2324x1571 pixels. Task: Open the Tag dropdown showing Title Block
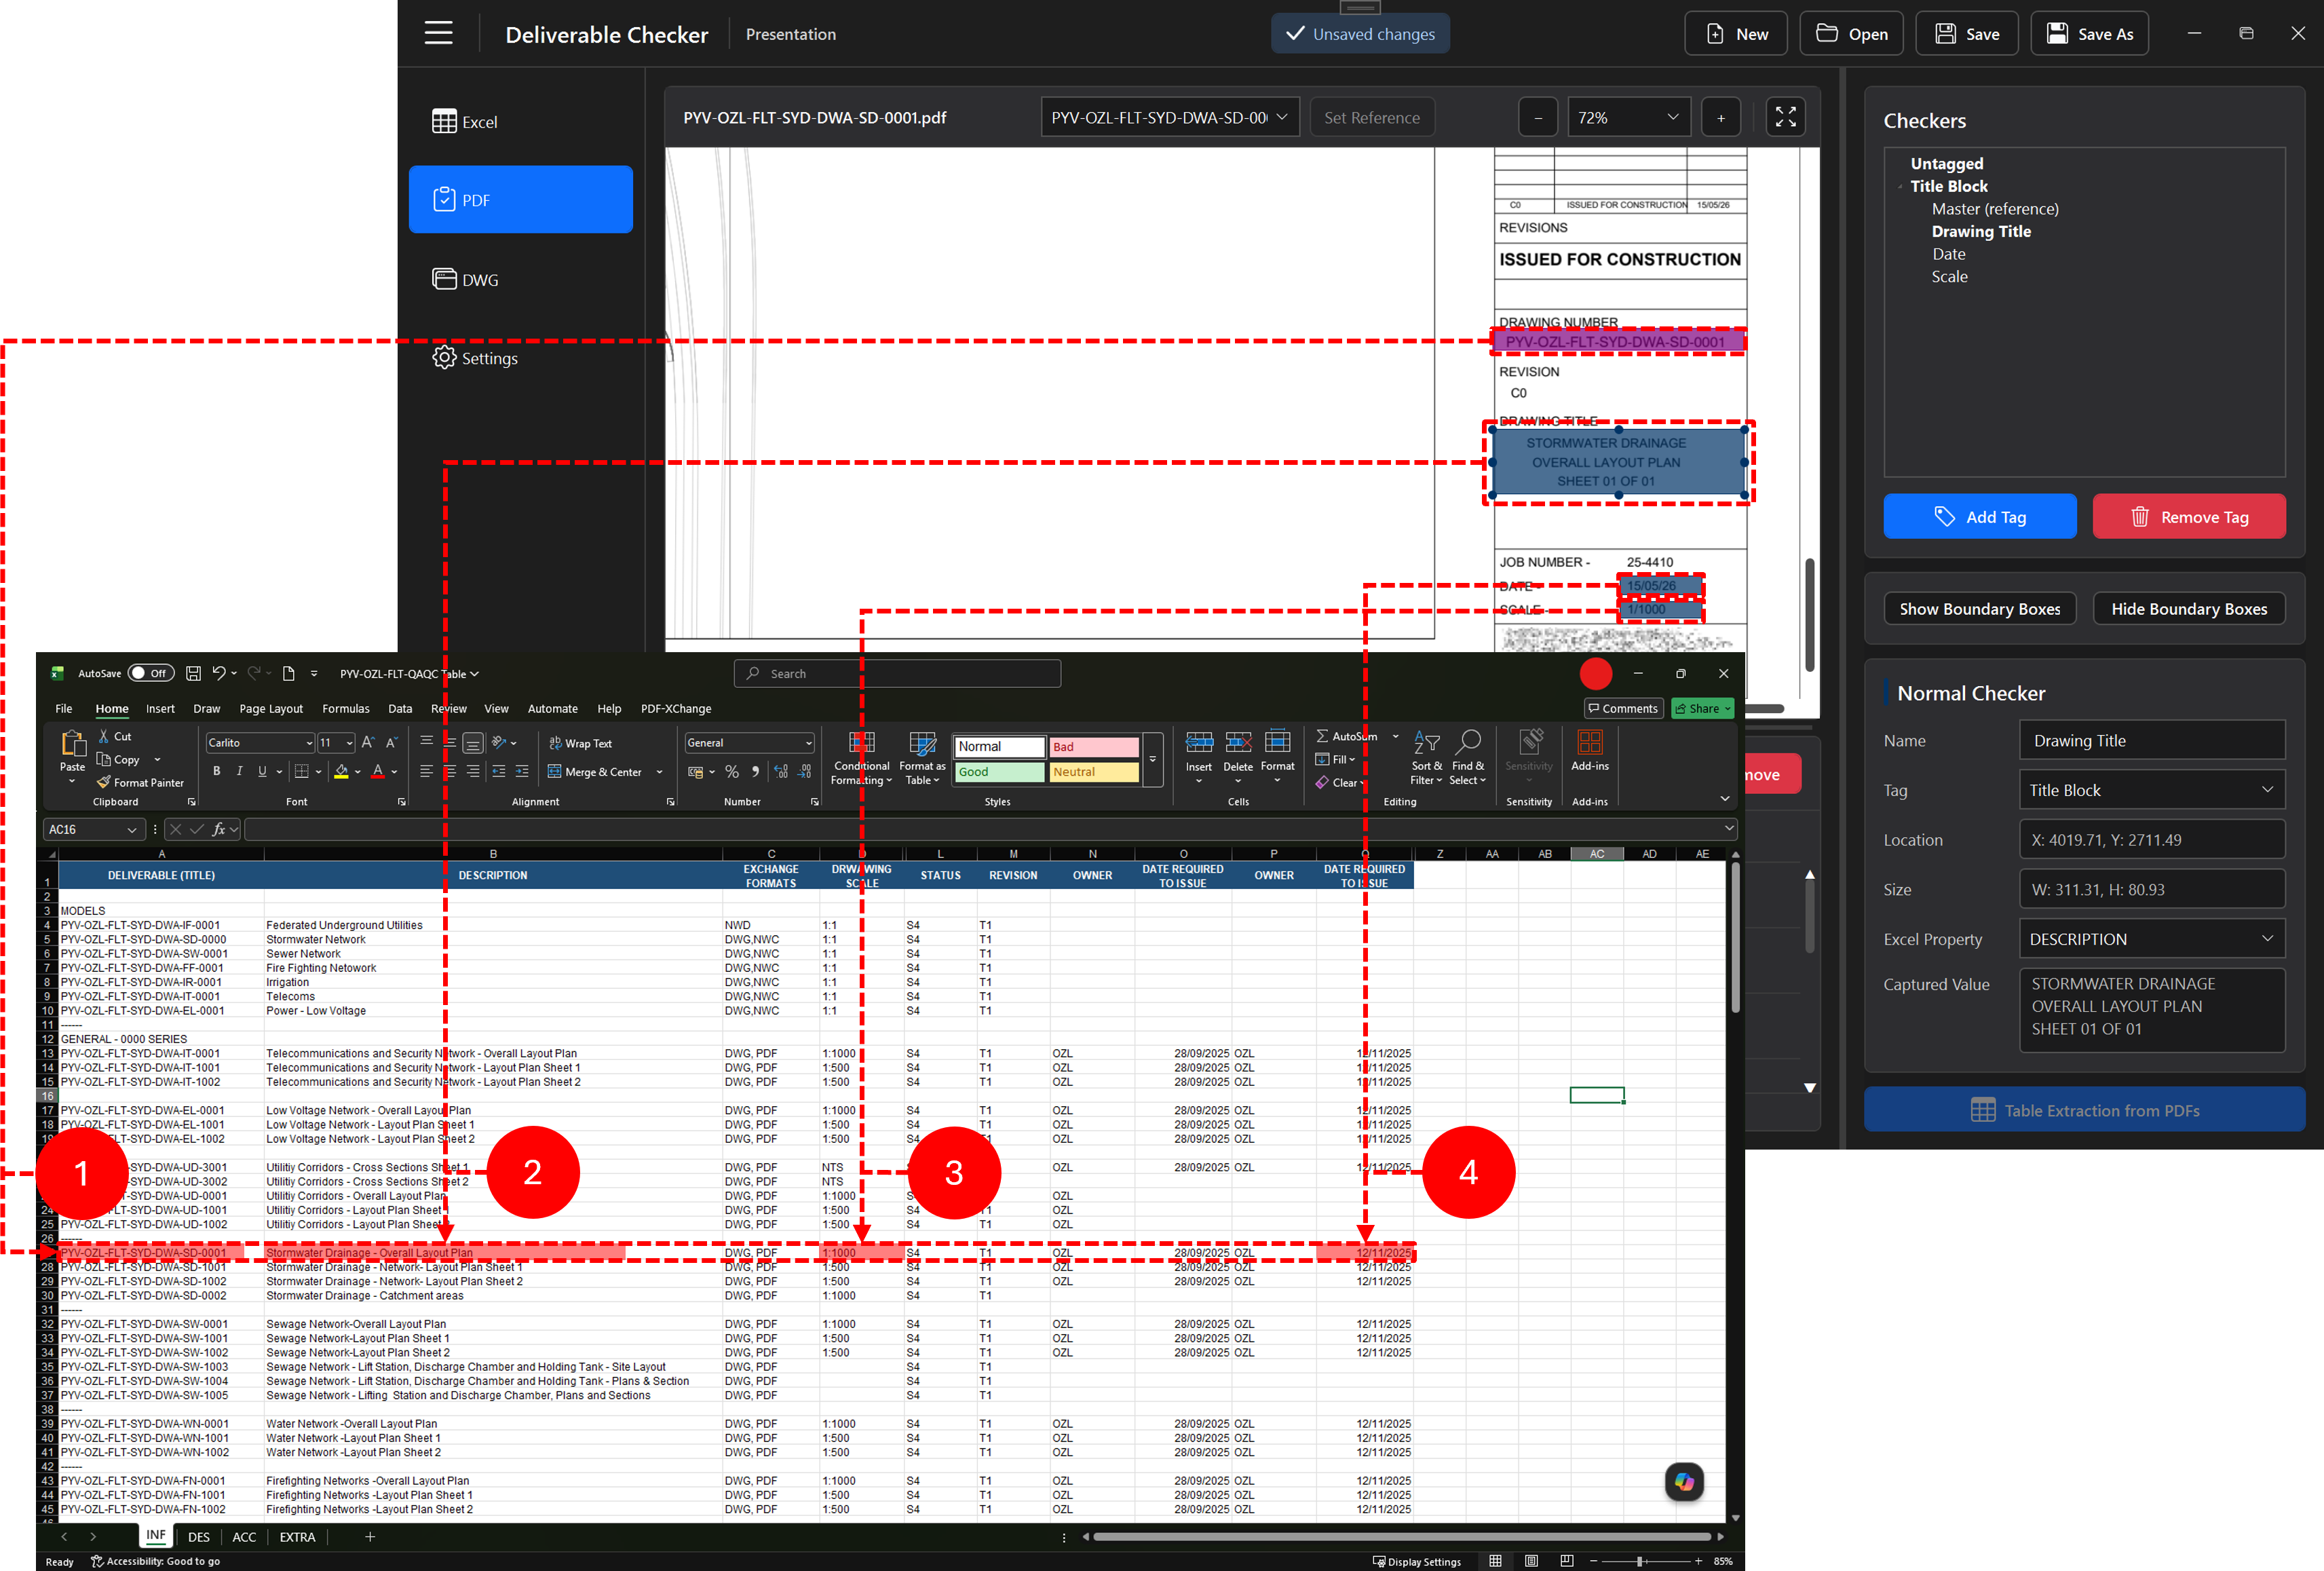(x=2152, y=790)
